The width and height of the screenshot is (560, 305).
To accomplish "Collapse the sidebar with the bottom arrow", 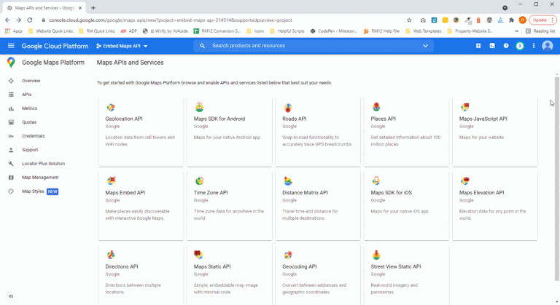I will point(11,296).
